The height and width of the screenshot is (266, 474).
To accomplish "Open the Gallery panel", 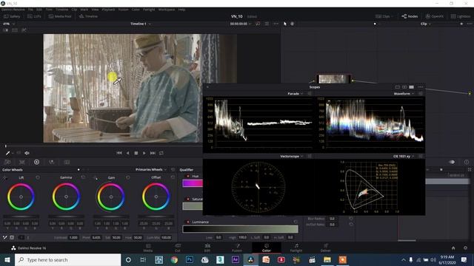I will pyautogui.click(x=12, y=16).
